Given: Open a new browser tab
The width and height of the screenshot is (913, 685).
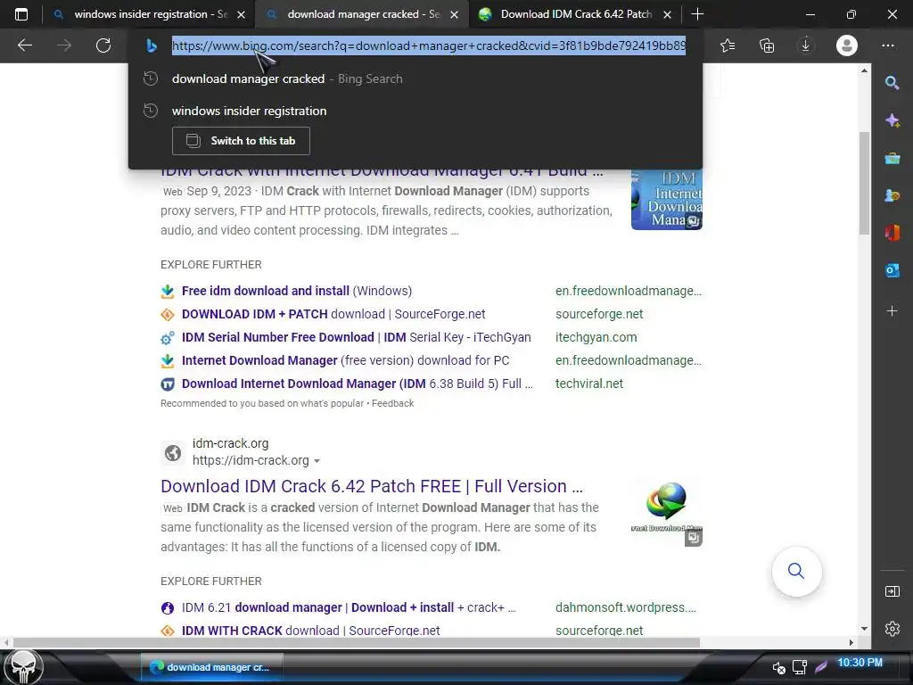Looking at the screenshot, I should coord(697,14).
